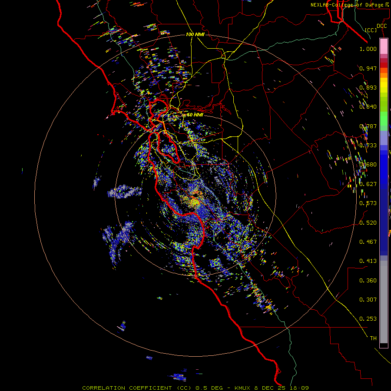
Task: Click the 0.573 legend value
Action: (x=368, y=203)
